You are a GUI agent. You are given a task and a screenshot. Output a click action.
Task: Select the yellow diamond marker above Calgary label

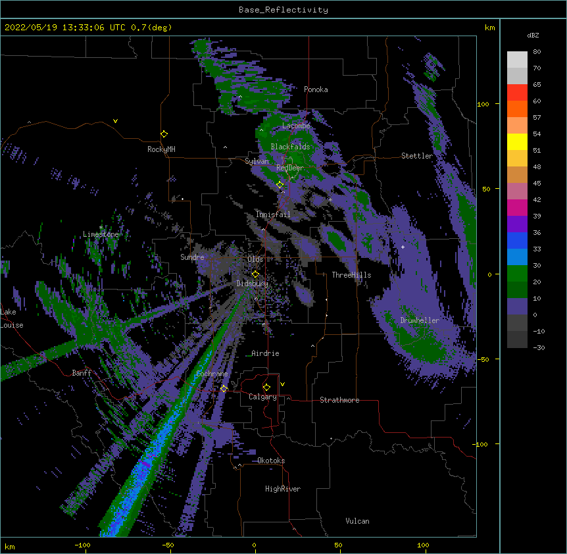pyautogui.click(x=266, y=388)
